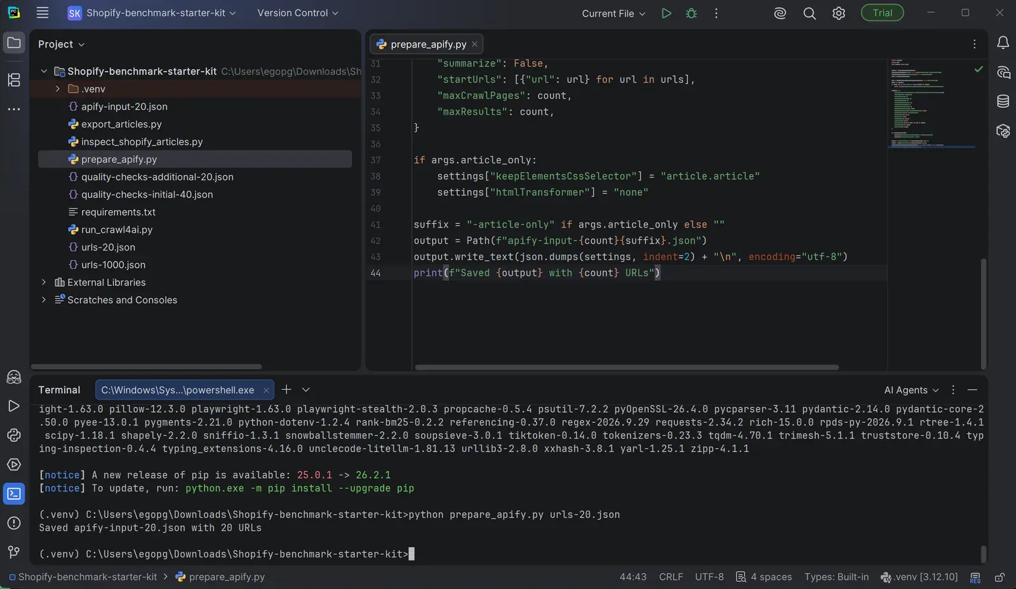Select inspect_shopify_articles.py file
Screen dimensions: 1016x589
tap(142, 142)
